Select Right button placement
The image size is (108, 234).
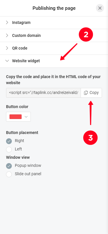[x=9, y=141]
